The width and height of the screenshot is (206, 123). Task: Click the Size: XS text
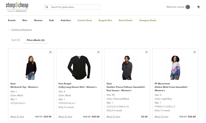(111, 95)
